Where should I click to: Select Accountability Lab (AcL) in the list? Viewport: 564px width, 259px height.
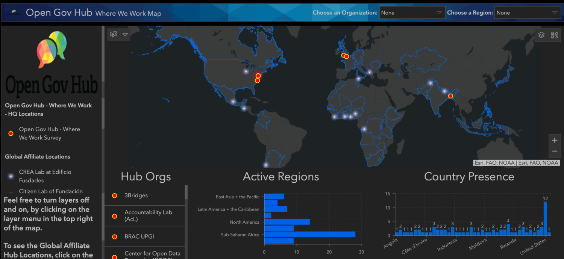pyautogui.click(x=144, y=216)
